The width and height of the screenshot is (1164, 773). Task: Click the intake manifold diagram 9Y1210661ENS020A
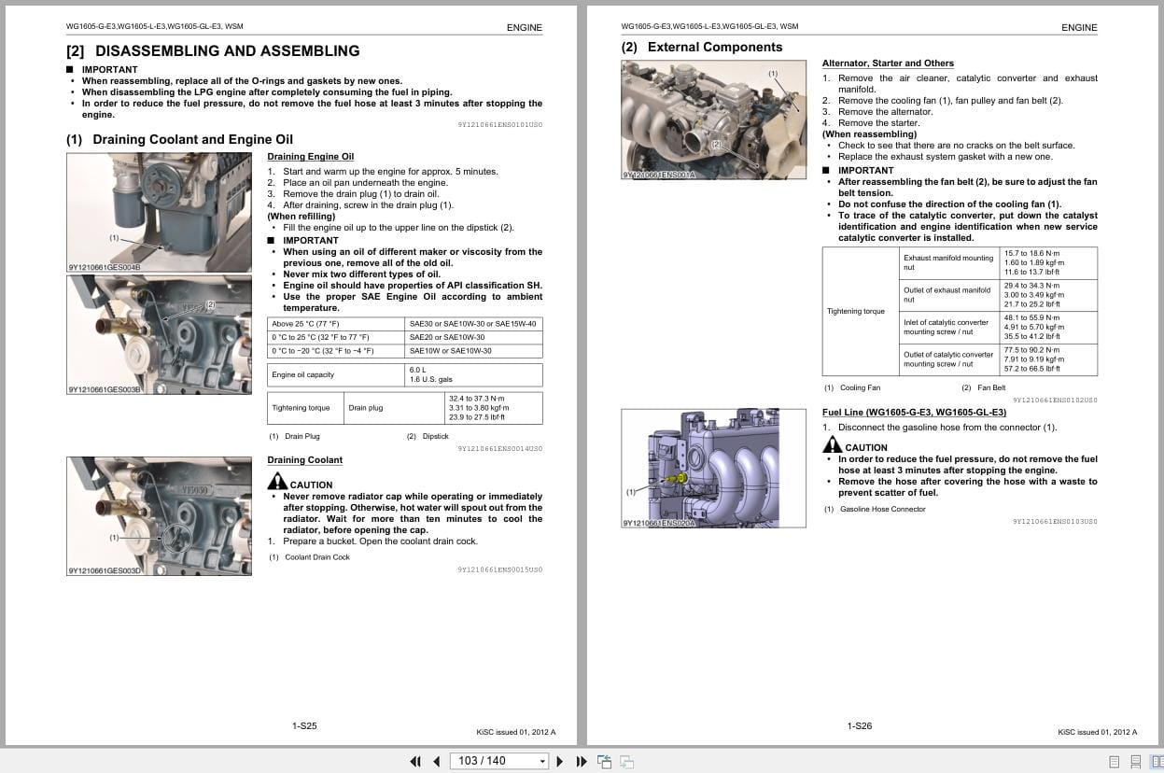coord(713,468)
